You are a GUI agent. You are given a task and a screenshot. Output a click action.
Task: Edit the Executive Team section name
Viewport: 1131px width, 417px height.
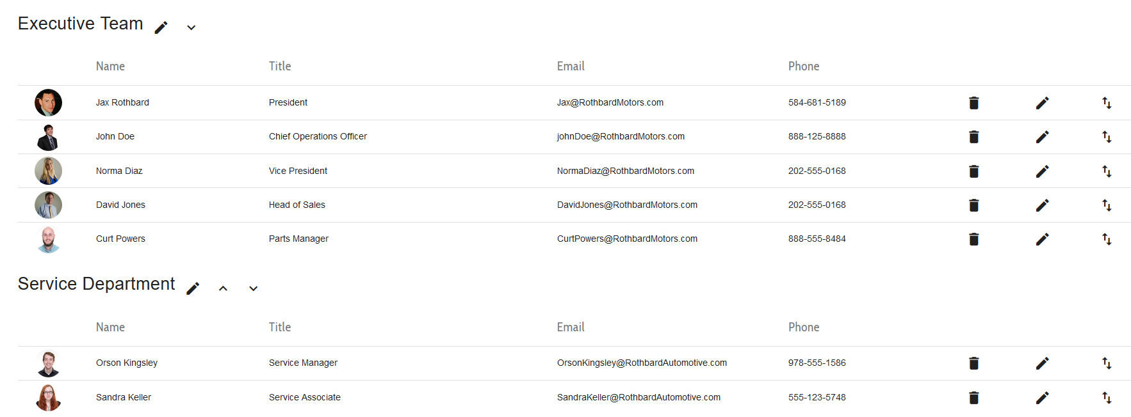(161, 27)
